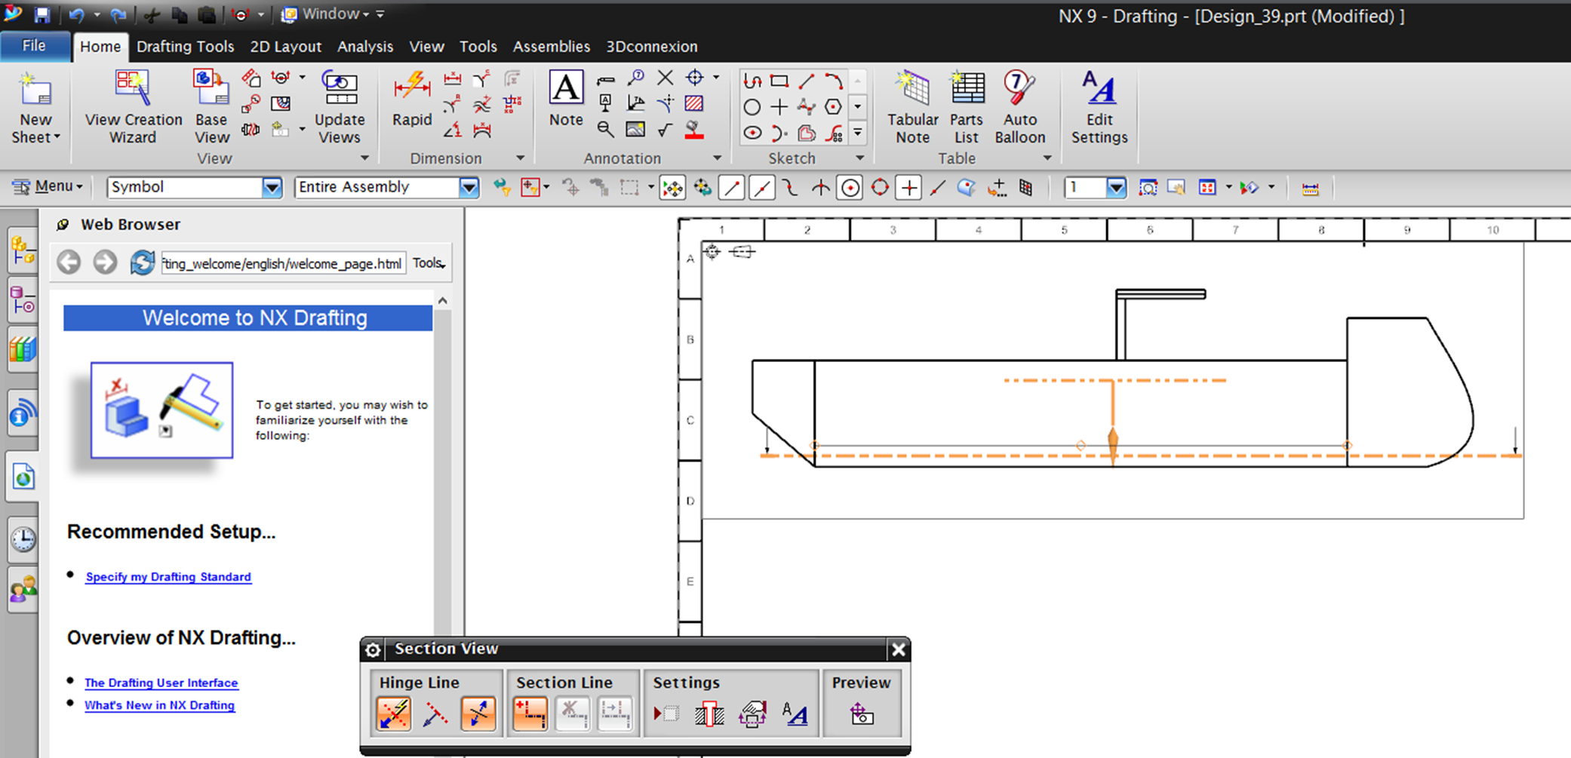Screen dimensions: 1571x758
Task: Expand the View group options
Action: point(364,158)
